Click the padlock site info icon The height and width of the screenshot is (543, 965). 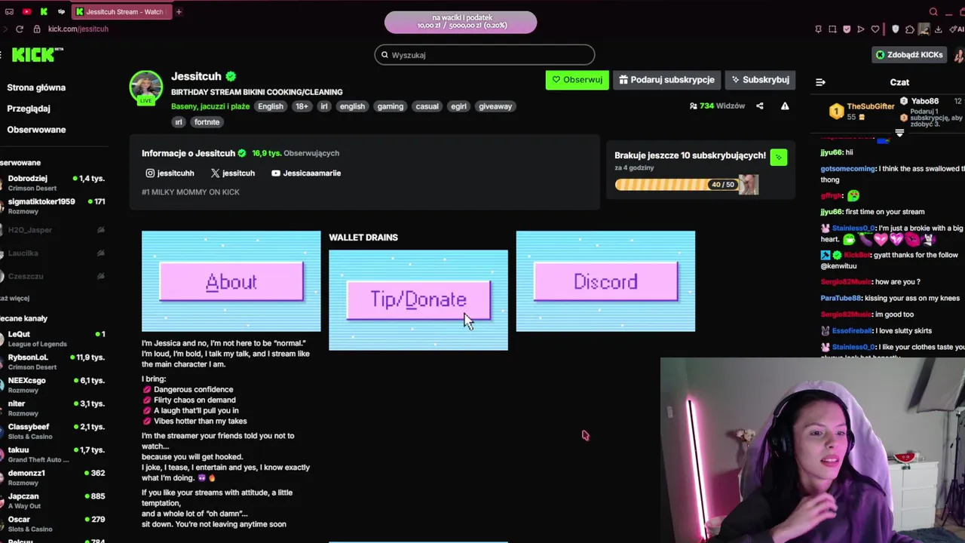point(38,29)
